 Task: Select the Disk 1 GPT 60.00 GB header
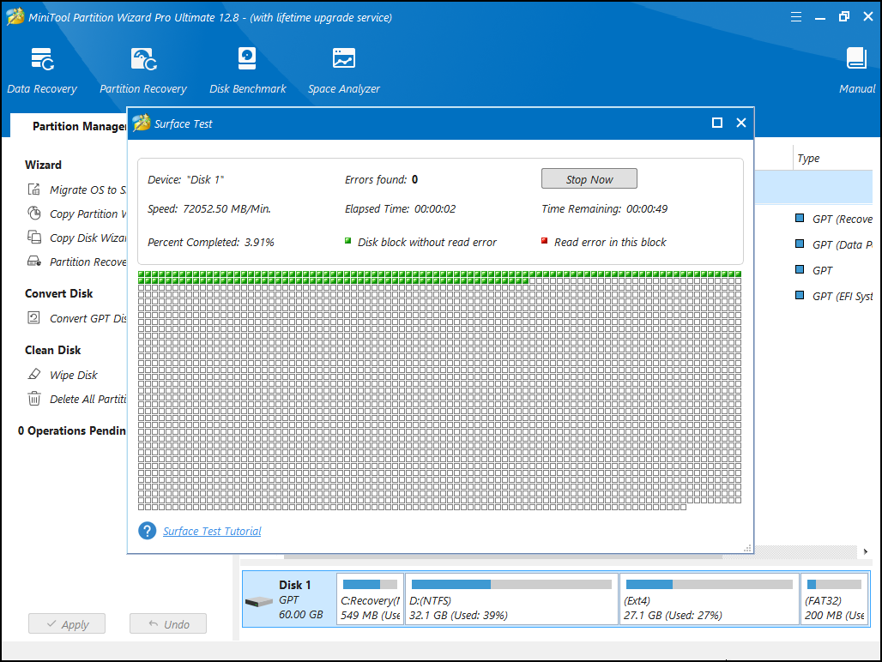click(x=289, y=599)
